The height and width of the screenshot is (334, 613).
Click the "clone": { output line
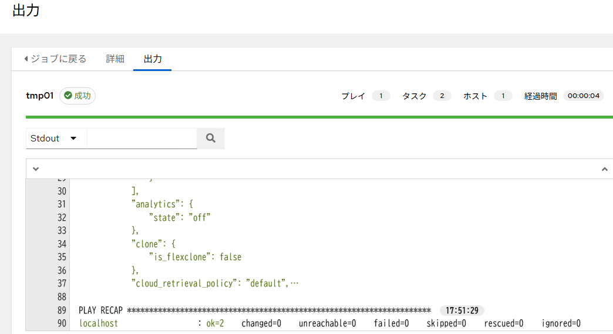[154, 244]
